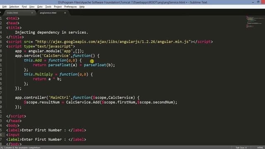Open the Tools menu
The image size is (265, 149).
point(48,7)
